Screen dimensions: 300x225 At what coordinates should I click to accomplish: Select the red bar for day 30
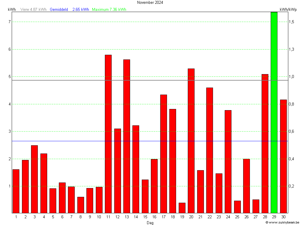pyautogui.click(x=283, y=156)
